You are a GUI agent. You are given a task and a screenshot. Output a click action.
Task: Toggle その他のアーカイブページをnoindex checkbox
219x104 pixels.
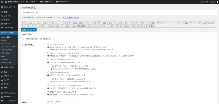pyautogui.click(x=48, y=85)
